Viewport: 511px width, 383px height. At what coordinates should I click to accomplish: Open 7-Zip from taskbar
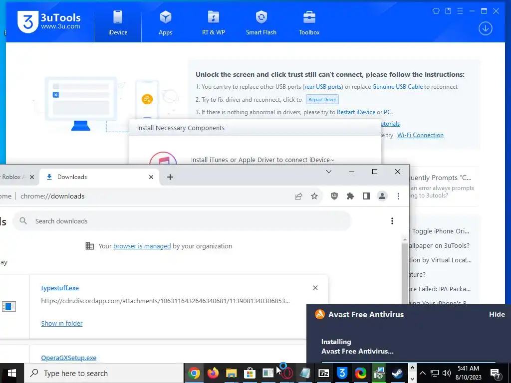pos(323,373)
